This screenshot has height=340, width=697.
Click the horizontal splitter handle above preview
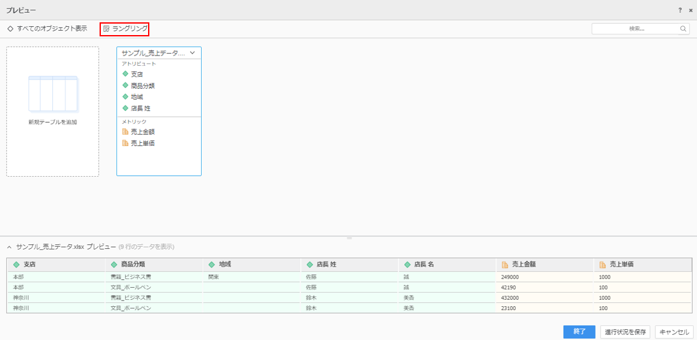(349, 239)
